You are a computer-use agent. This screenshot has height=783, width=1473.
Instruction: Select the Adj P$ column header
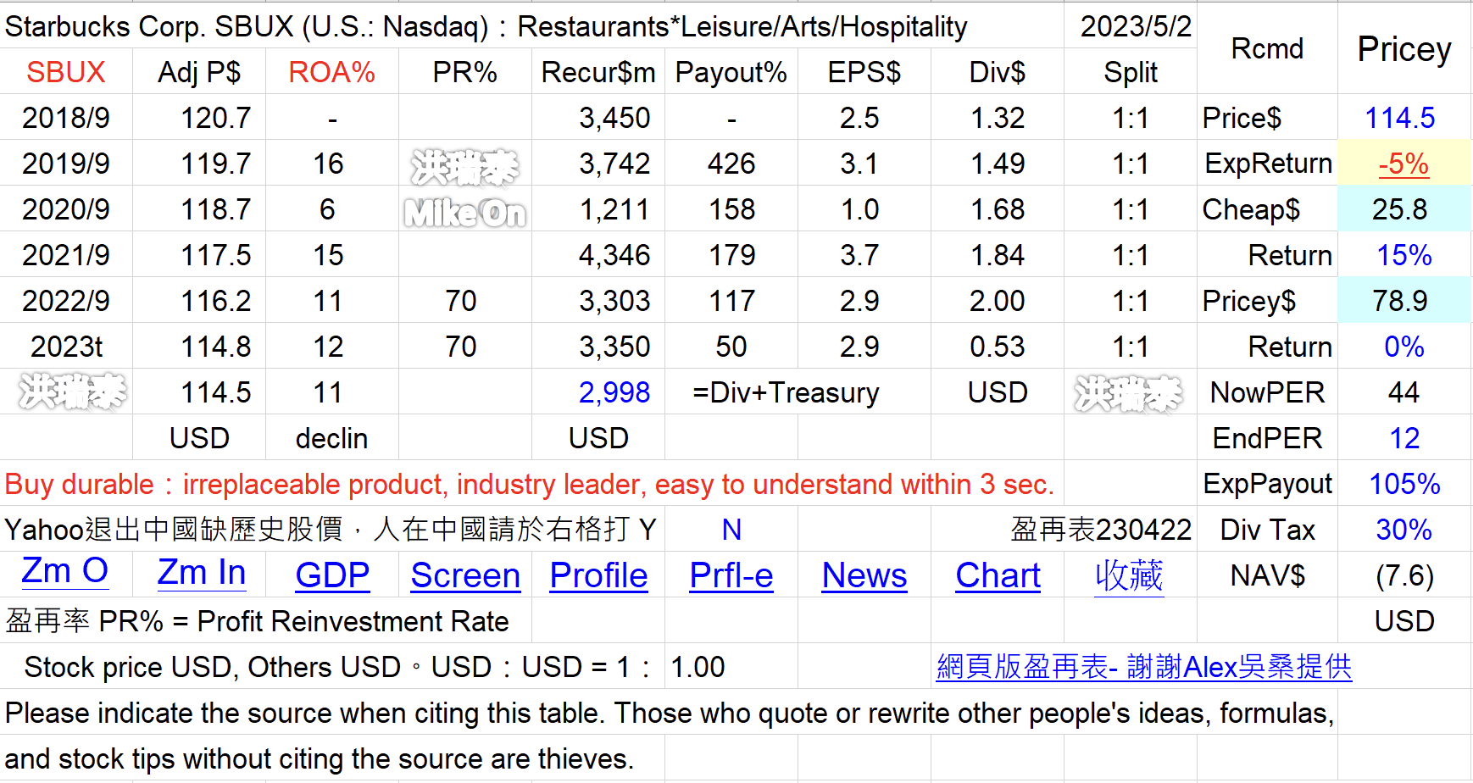(x=199, y=72)
